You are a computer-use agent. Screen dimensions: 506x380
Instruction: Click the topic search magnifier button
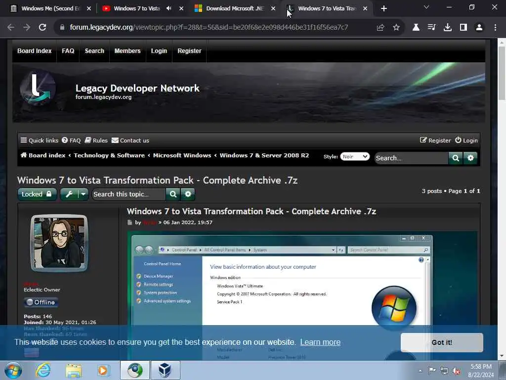173,194
